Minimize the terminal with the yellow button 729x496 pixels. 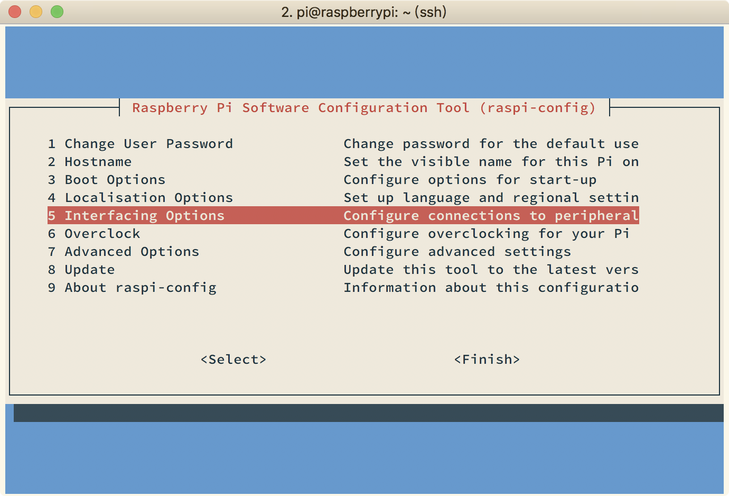[x=36, y=12]
